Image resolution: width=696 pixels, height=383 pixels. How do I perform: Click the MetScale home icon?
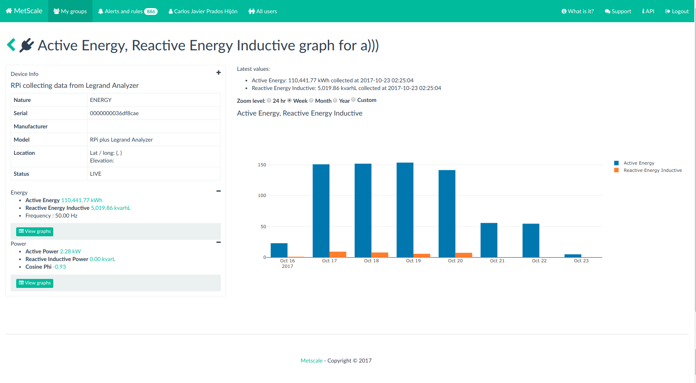pyautogui.click(x=9, y=11)
